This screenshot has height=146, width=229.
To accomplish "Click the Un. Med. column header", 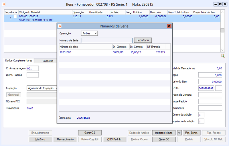I will tap(117, 12).
